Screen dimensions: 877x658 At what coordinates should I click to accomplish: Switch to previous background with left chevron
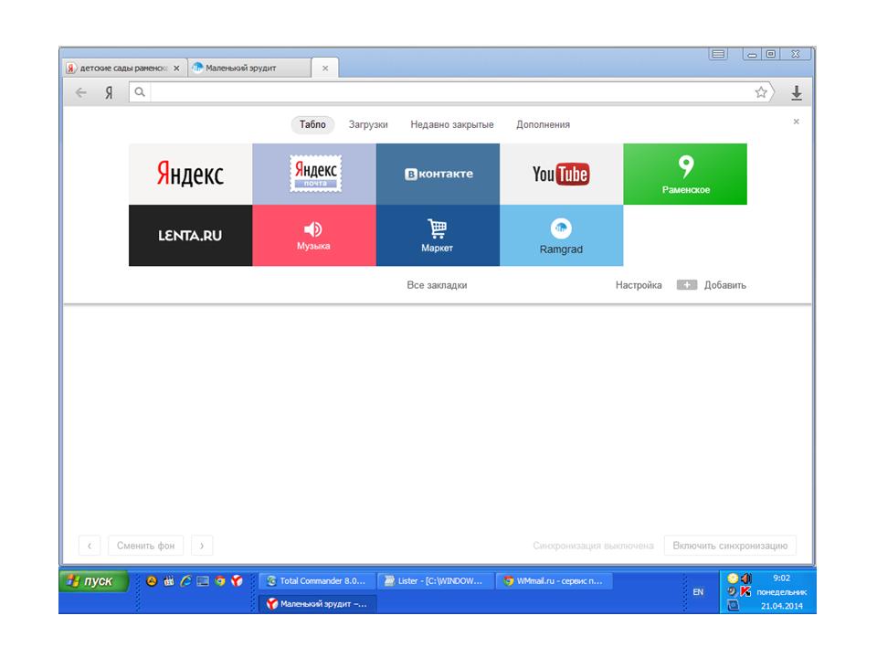[90, 545]
